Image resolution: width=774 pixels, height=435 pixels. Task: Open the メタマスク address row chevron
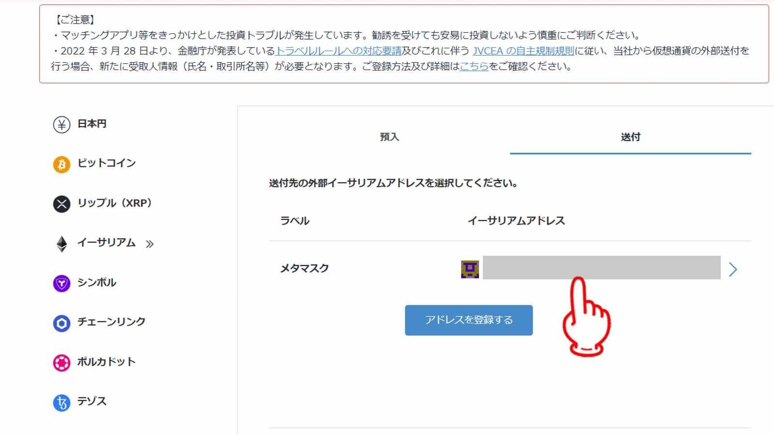point(733,270)
